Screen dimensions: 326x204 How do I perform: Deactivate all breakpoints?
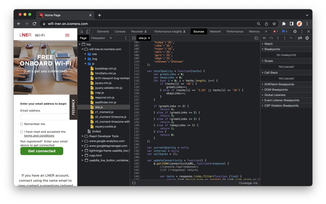point(300,38)
